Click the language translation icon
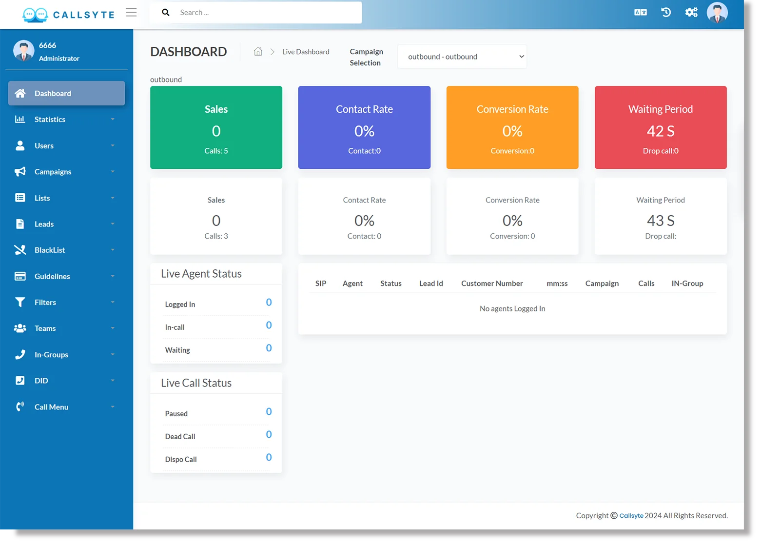 click(640, 12)
